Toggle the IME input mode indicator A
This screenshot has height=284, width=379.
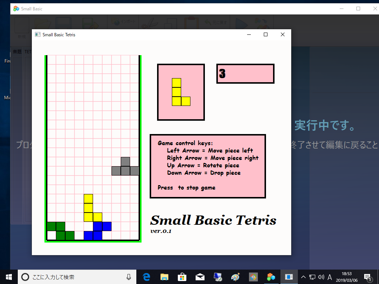pyautogui.click(x=330, y=277)
